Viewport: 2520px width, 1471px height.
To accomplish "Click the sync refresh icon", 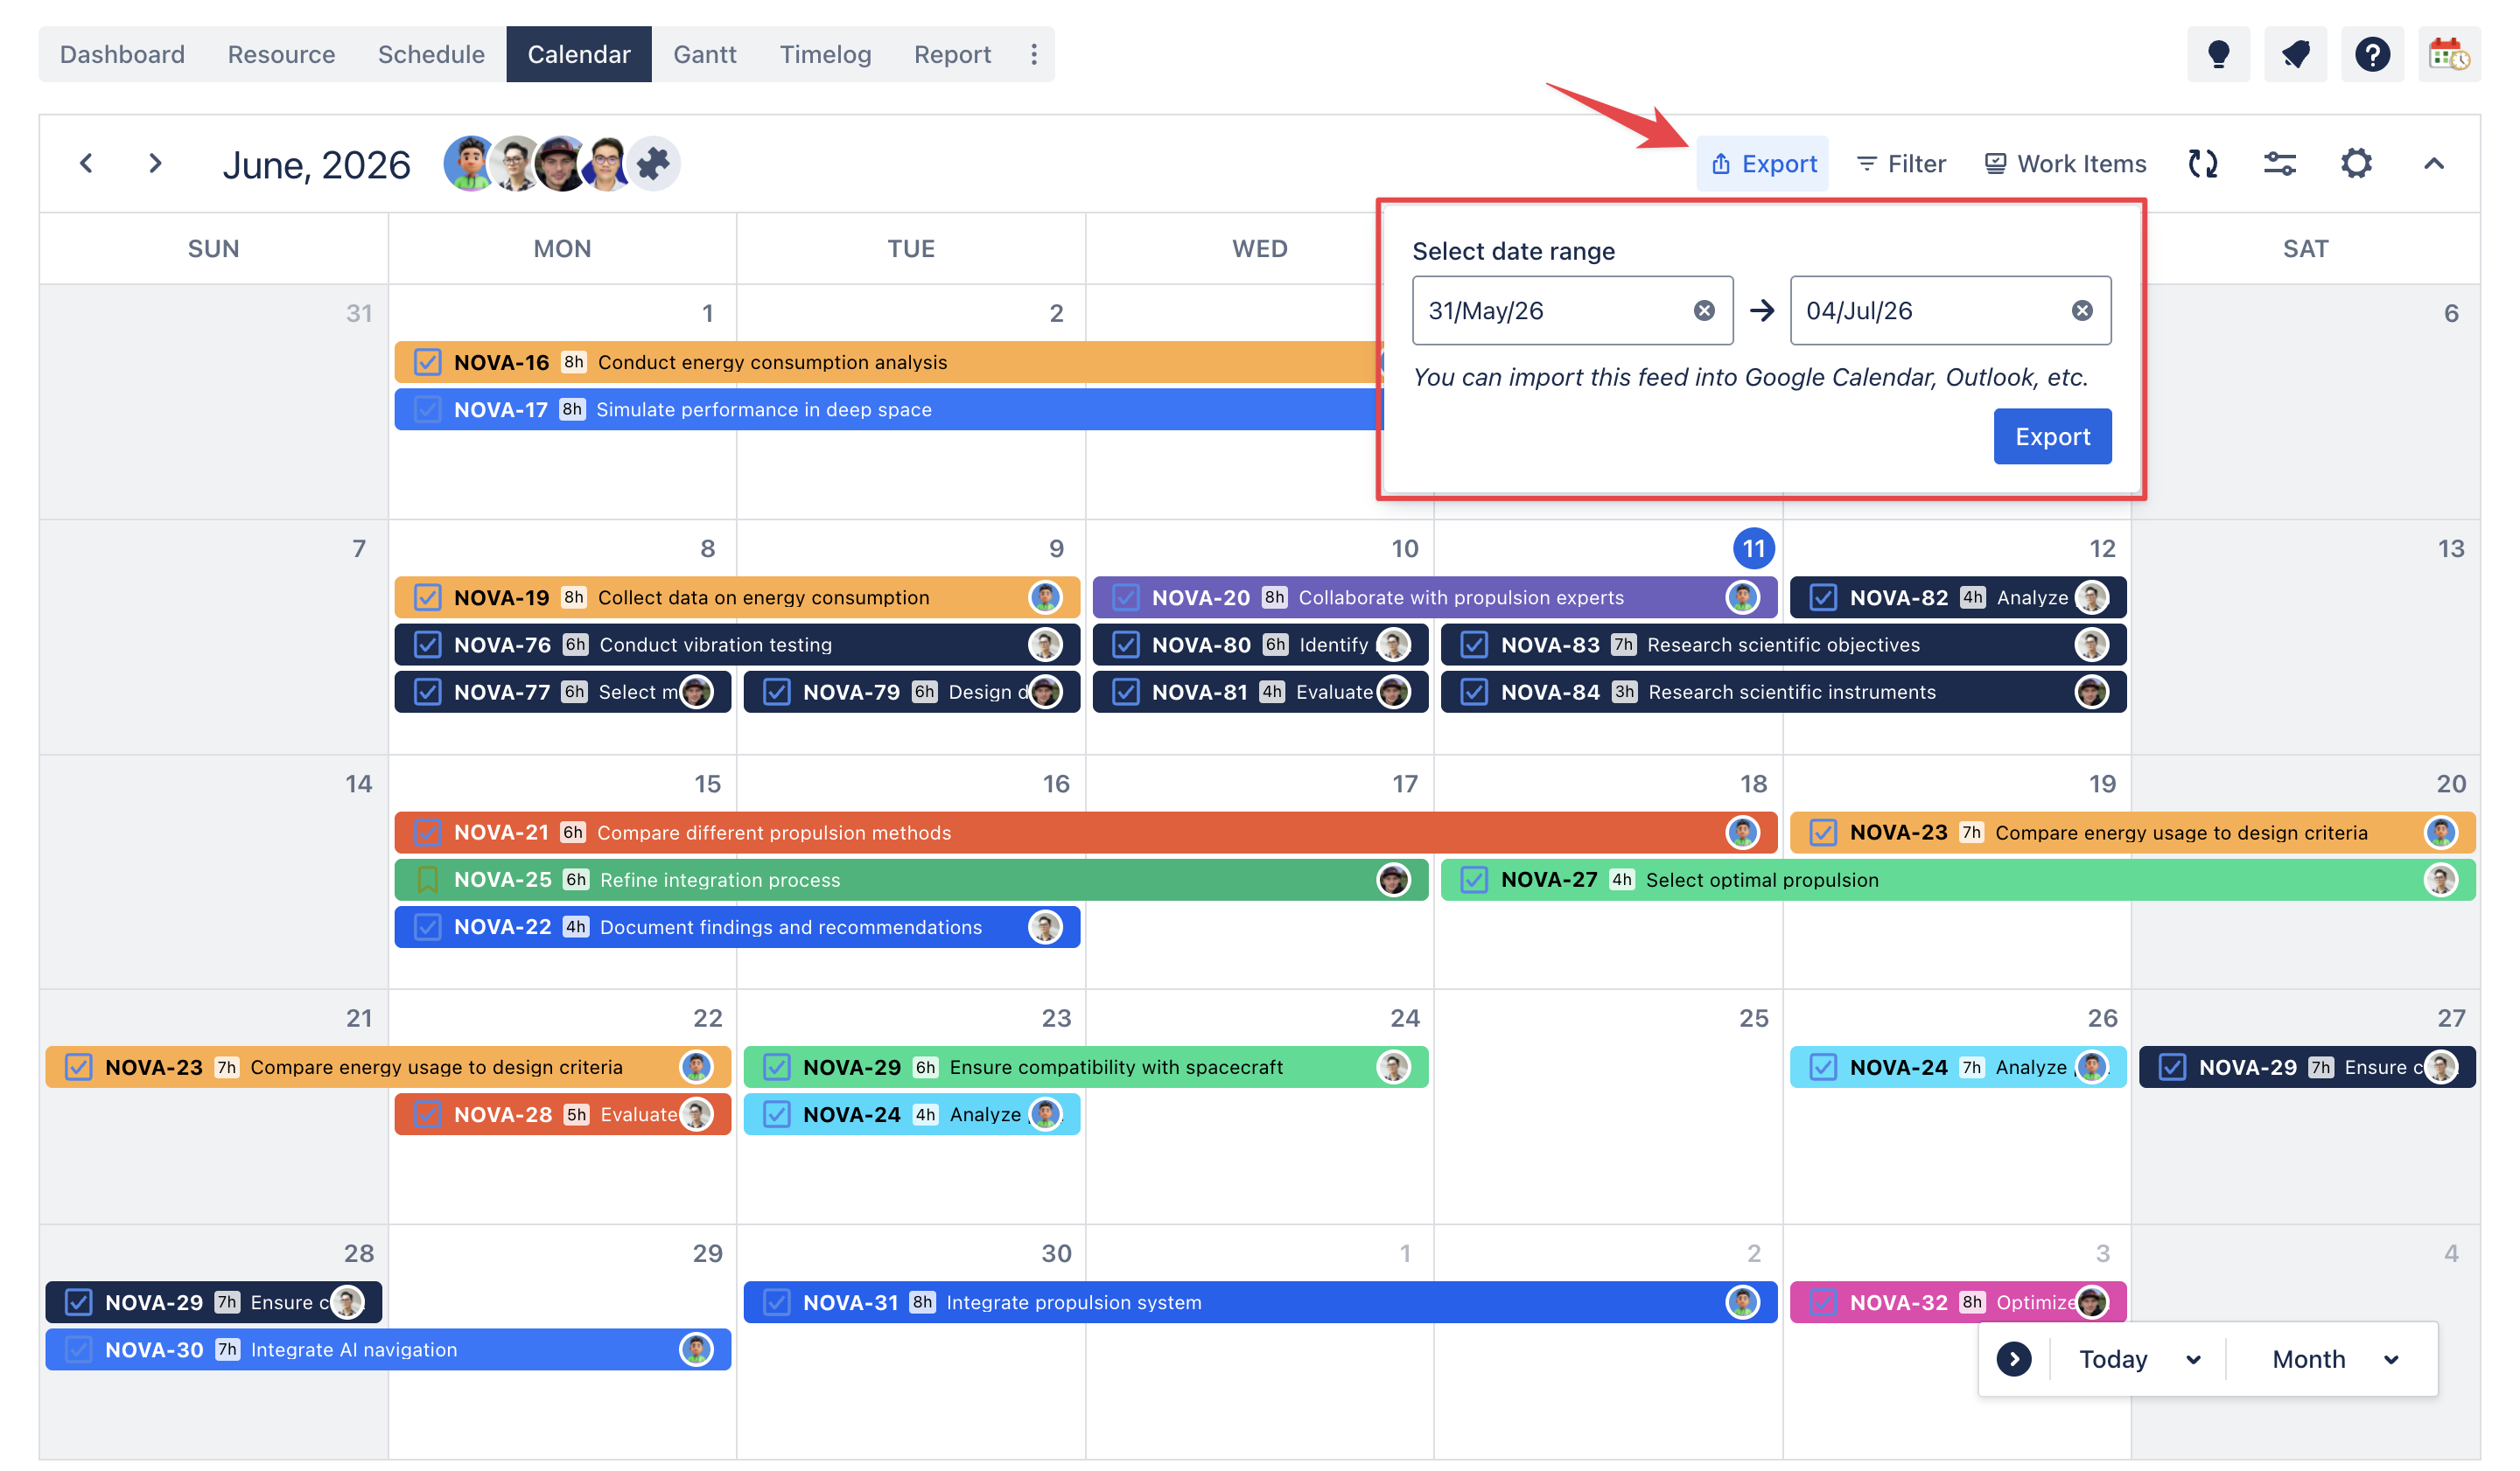I will 2202,163.
